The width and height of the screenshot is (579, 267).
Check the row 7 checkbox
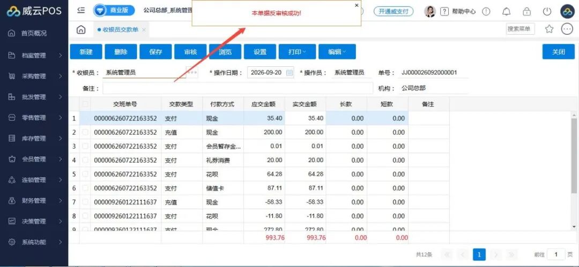(85, 202)
